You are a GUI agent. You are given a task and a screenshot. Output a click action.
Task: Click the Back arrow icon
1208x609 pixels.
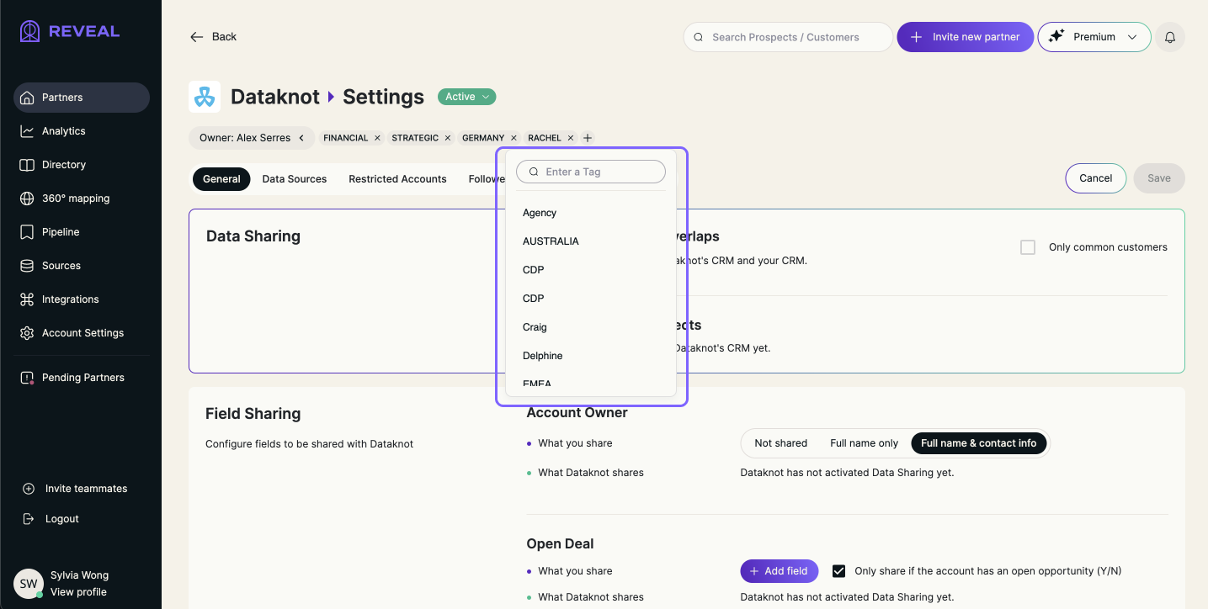(197, 37)
